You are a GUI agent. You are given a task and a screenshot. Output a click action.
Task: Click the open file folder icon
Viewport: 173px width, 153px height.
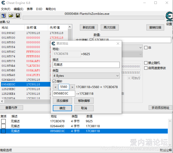pyautogui.click(x=11, y=16)
